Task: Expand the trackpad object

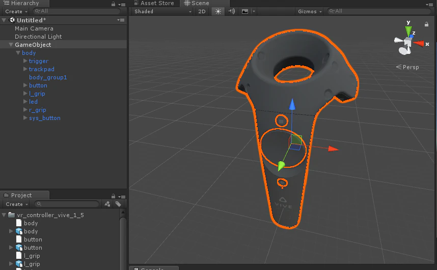Action: [x=25, y=69]
